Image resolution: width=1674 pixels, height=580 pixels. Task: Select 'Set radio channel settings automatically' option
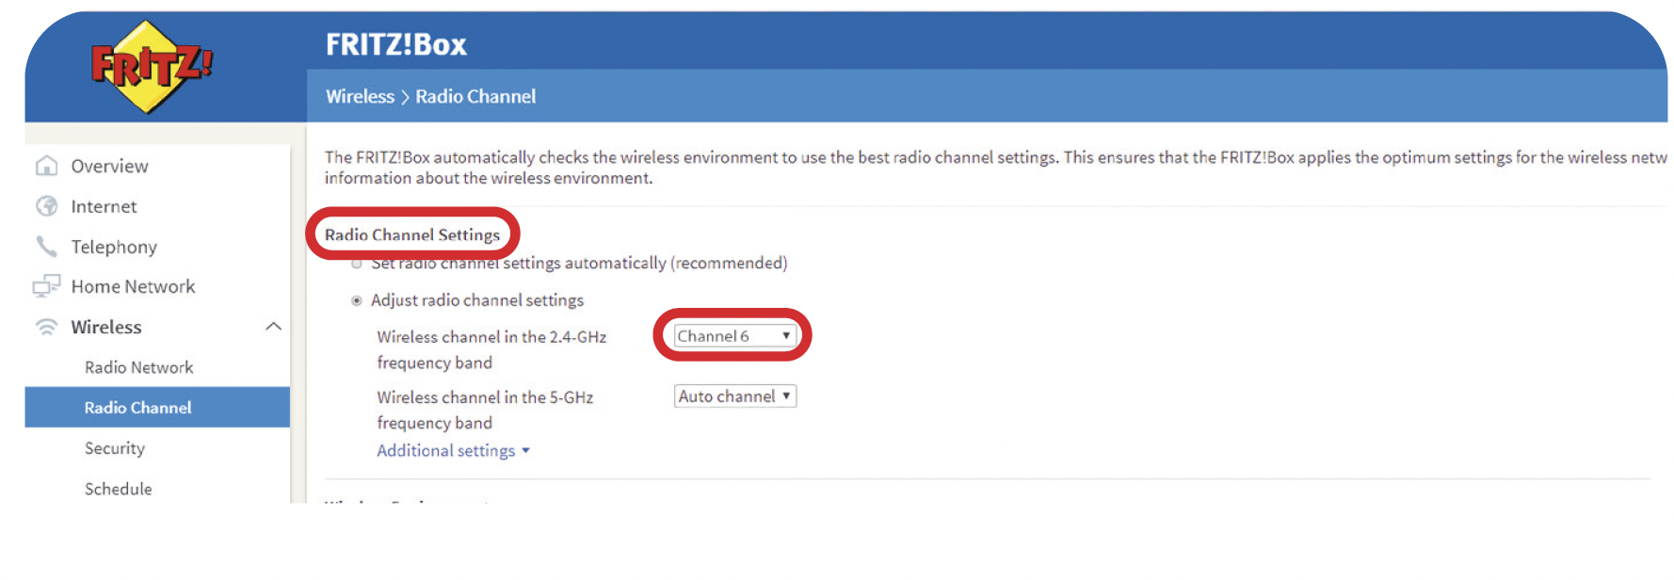click(x=357, y=264)
